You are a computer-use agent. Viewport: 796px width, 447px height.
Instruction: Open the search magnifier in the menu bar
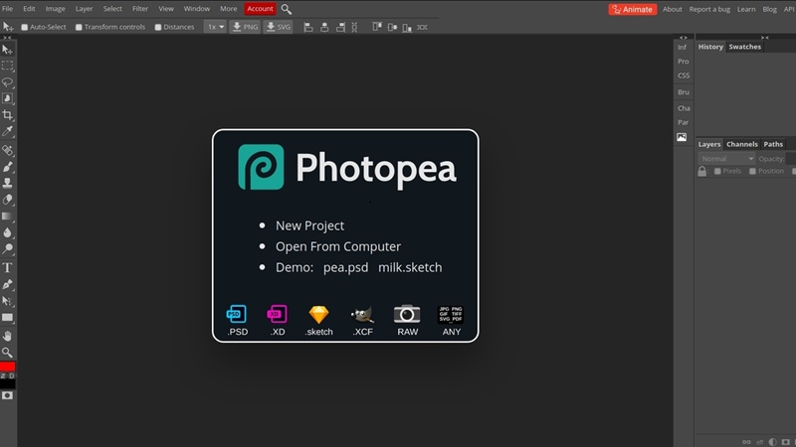(x=287, y=9)
